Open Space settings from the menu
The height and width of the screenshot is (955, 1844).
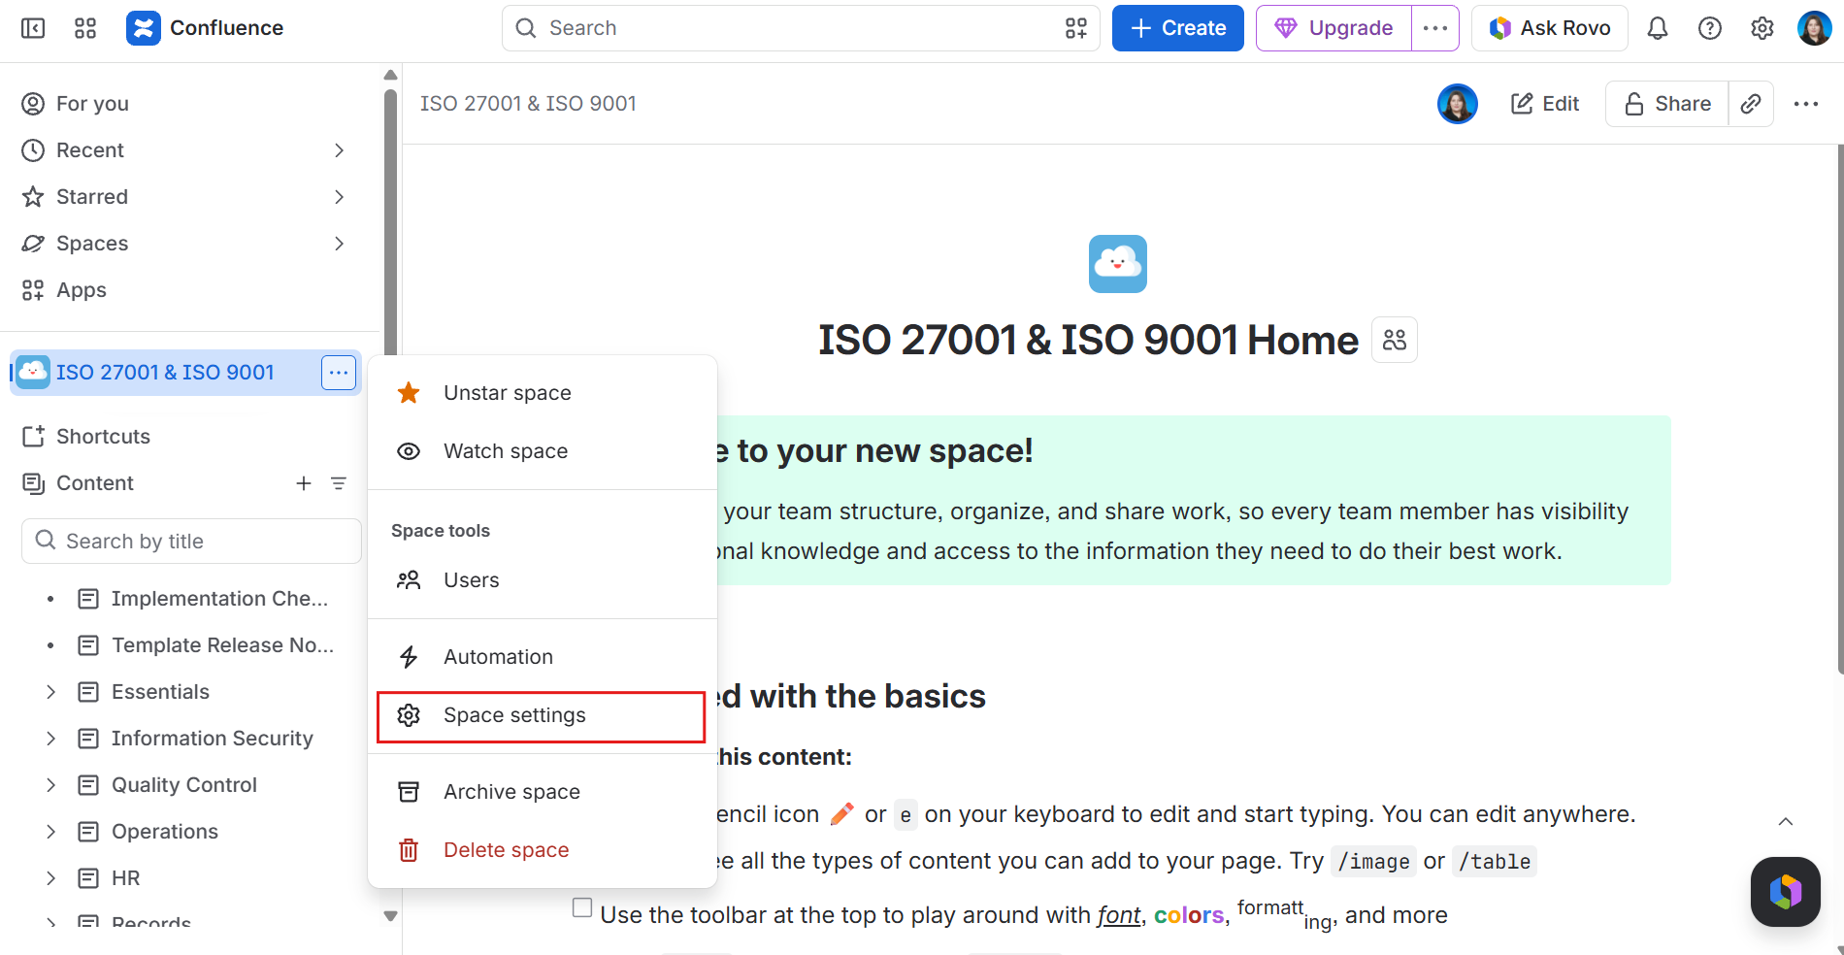(x=543, y=716)
